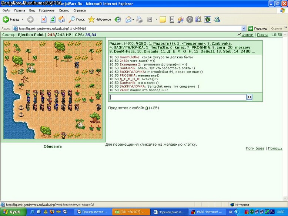Click the marmuletka name in chat
Viewport: 288px width, 216px height.
130,57
